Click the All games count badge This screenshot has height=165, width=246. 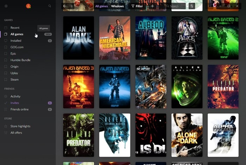[x=48, y=34]
